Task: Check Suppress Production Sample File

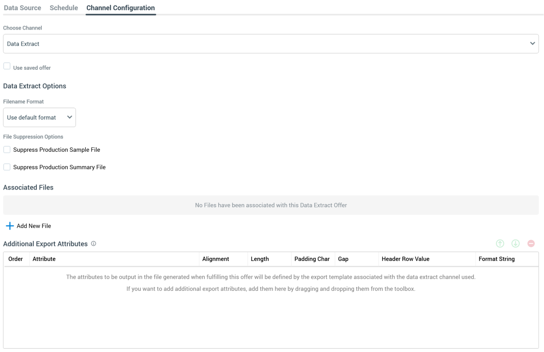Action: coord(7,150)
